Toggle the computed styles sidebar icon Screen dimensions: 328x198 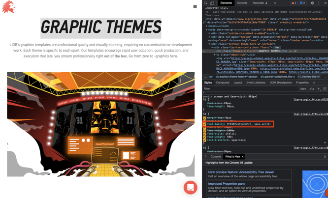(x=325, y=88)
